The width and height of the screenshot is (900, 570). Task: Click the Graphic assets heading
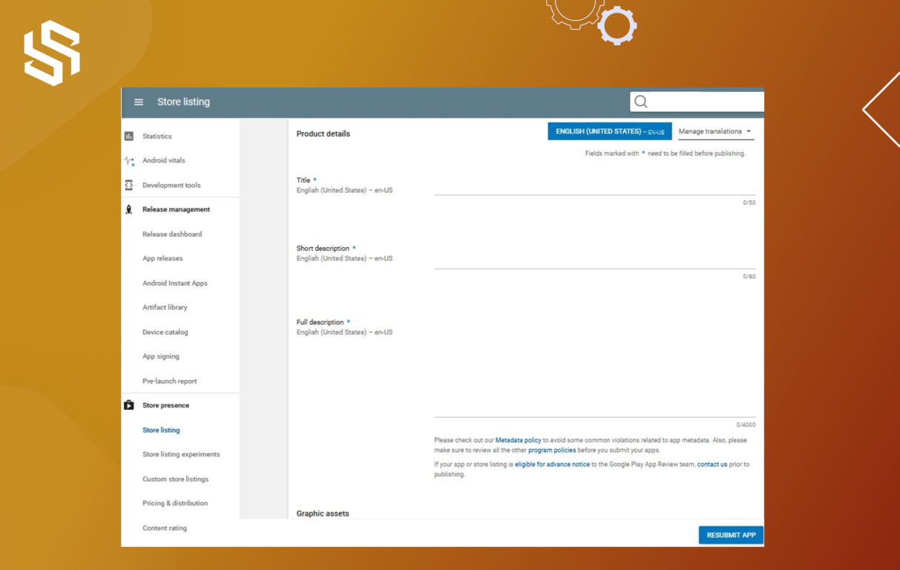click(323, 514)
